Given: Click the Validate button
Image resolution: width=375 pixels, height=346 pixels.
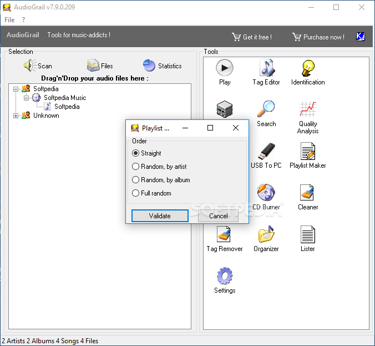Looking at the screenshot, I should (x=160, y=215).
